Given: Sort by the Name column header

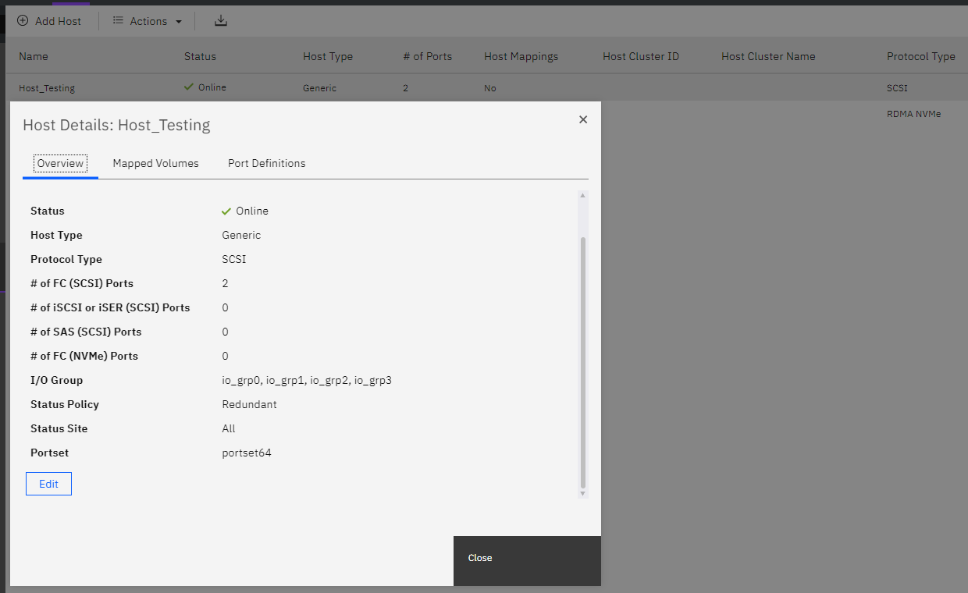Looking at the screenshot, I should (34, 56).
